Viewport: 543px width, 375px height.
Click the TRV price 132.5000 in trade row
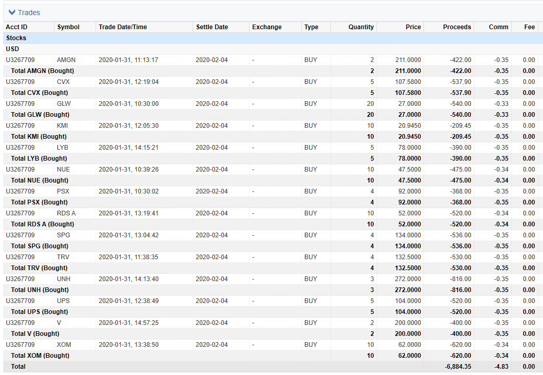tap(408, 257)
